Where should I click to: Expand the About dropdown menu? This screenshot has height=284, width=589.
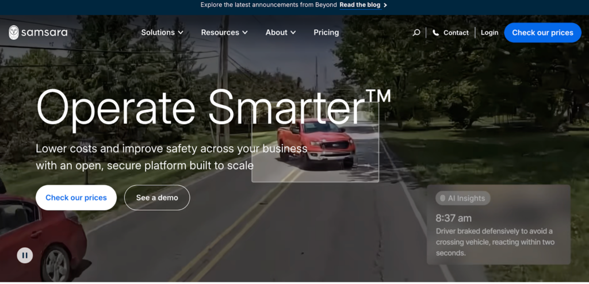(x=281, y=33)
